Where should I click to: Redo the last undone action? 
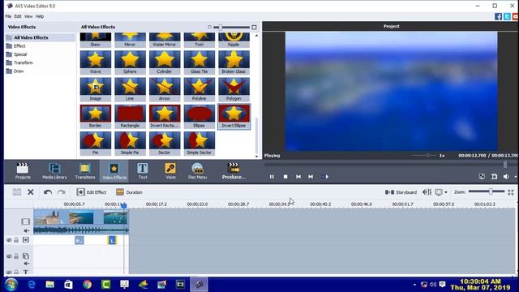pyautogui.click(x=62, y=192)
